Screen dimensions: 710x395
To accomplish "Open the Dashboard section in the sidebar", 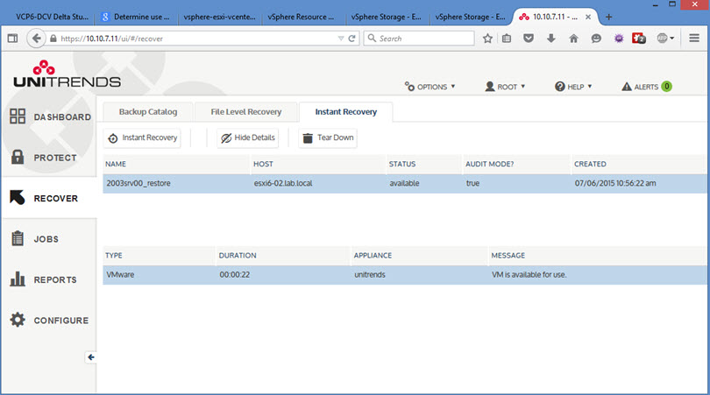I will (x=50, y=116).
